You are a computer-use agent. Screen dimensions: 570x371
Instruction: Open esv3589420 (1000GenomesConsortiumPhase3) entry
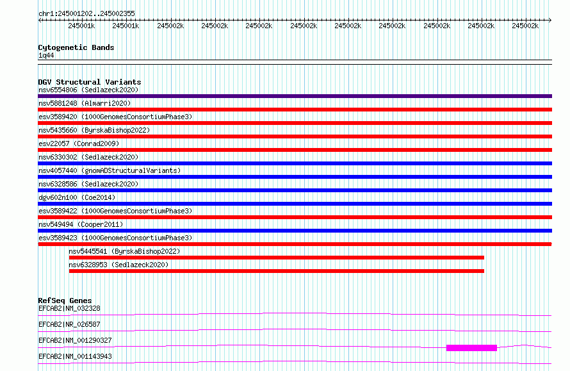coord(115,117)
